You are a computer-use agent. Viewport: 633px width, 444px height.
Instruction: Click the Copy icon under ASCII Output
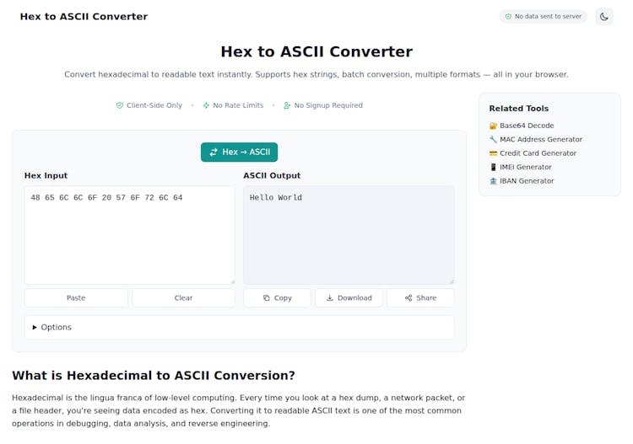267,298
